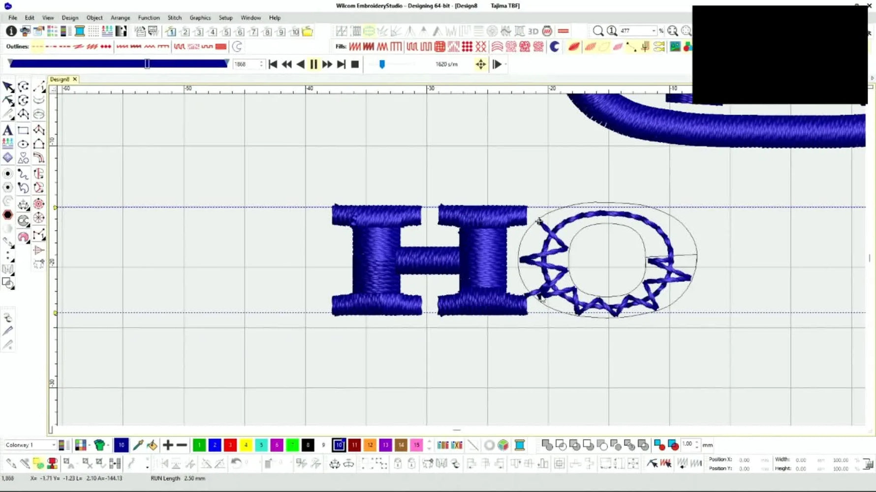Select orange color swatch 12

pos(370,445)
